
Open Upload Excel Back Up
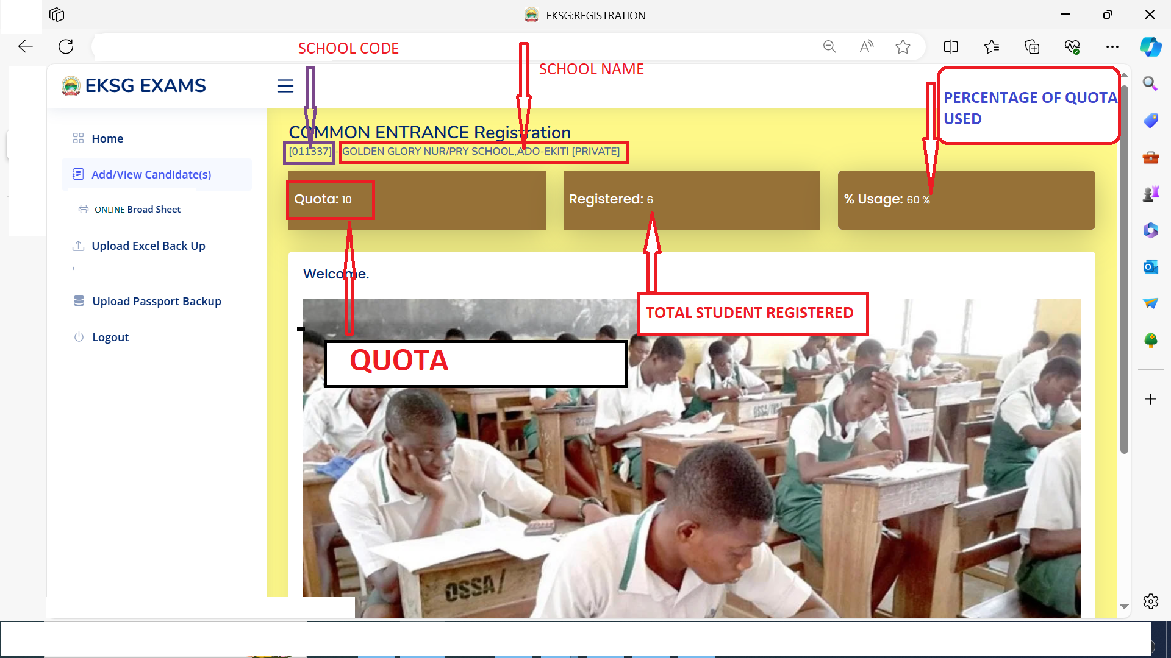point(148,246)
